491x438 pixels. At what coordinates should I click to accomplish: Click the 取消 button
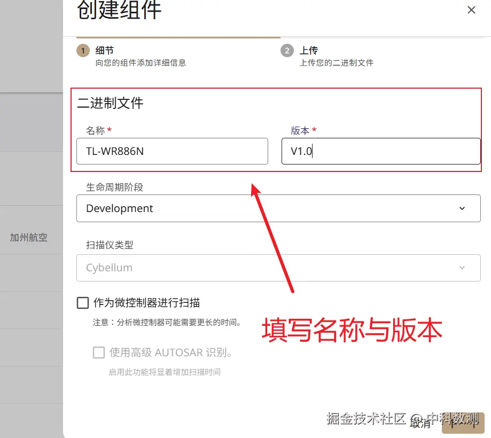coord(420,424)
